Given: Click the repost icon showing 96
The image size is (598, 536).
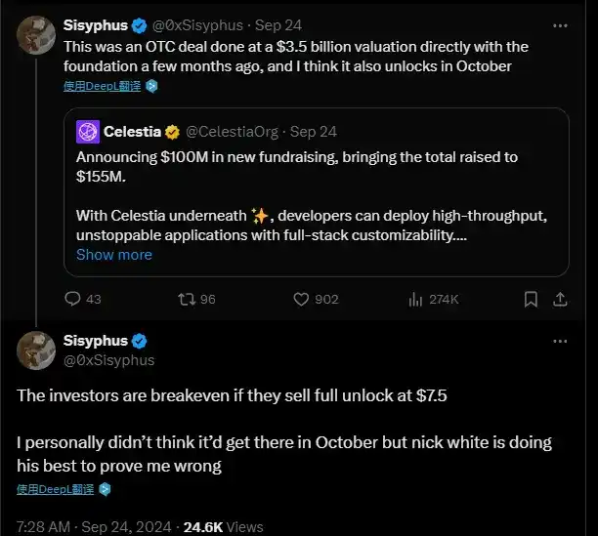Looking at the screenshot, I should tap(184, 300).
